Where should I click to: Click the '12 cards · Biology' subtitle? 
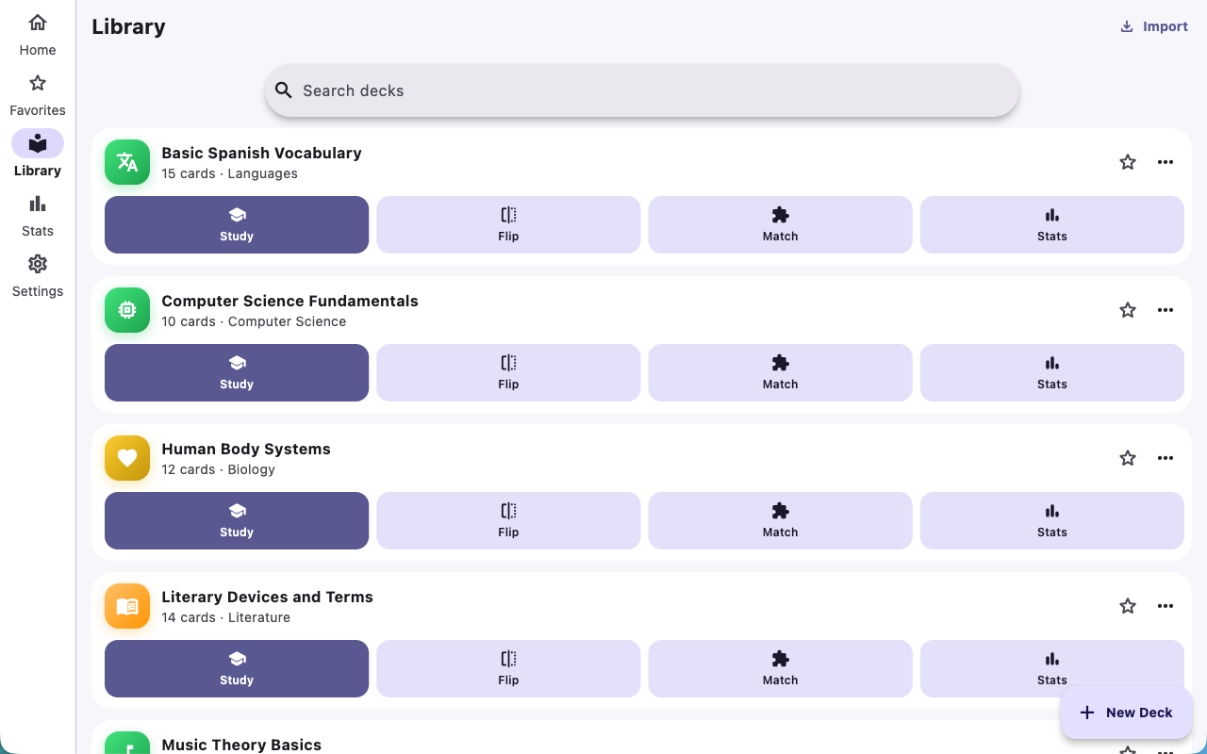218,469
